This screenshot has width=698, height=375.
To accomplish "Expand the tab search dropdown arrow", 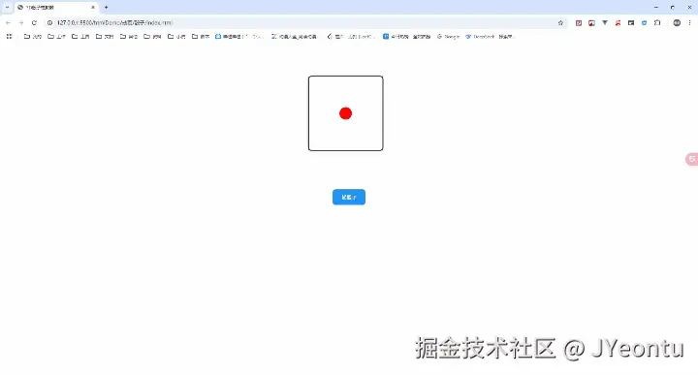I will [7, 7].
